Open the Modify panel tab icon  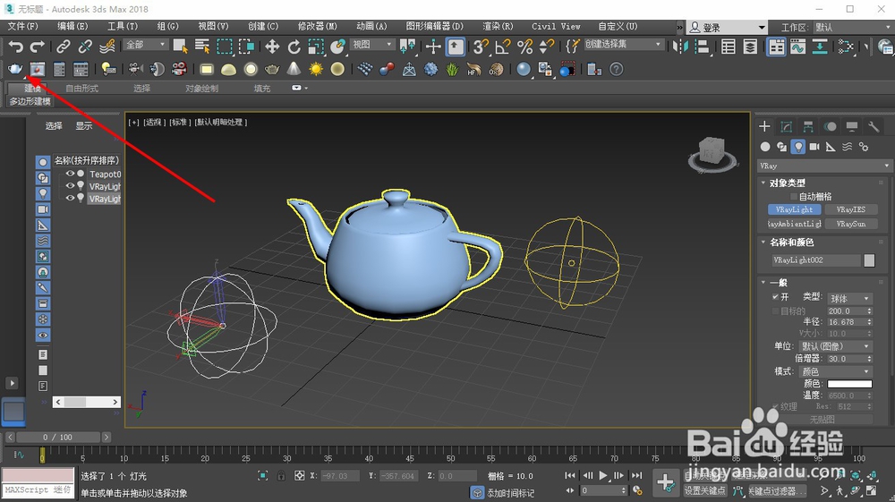pyautogui.click(x=787, y=127)
